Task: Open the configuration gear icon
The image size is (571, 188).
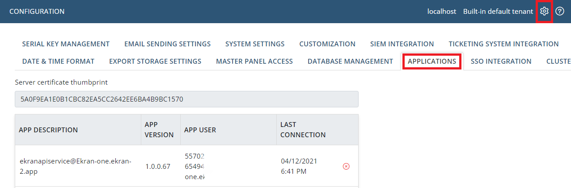Action: 544,11
